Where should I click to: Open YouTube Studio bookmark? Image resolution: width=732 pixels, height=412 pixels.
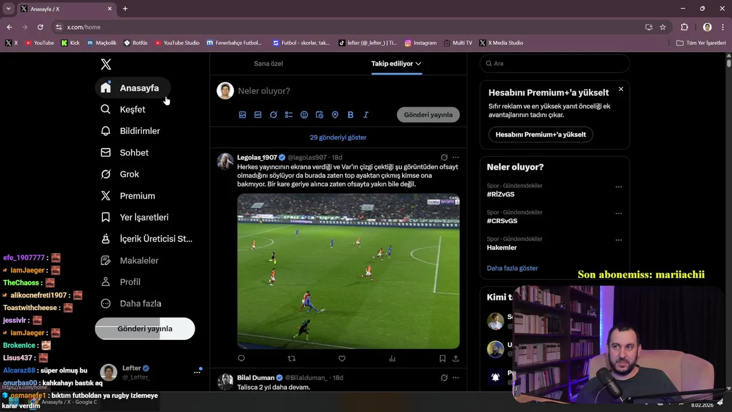click(177, 43)
